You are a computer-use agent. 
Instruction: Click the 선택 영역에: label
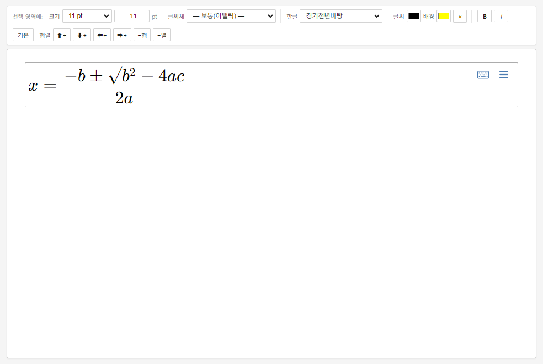[28, 17]
